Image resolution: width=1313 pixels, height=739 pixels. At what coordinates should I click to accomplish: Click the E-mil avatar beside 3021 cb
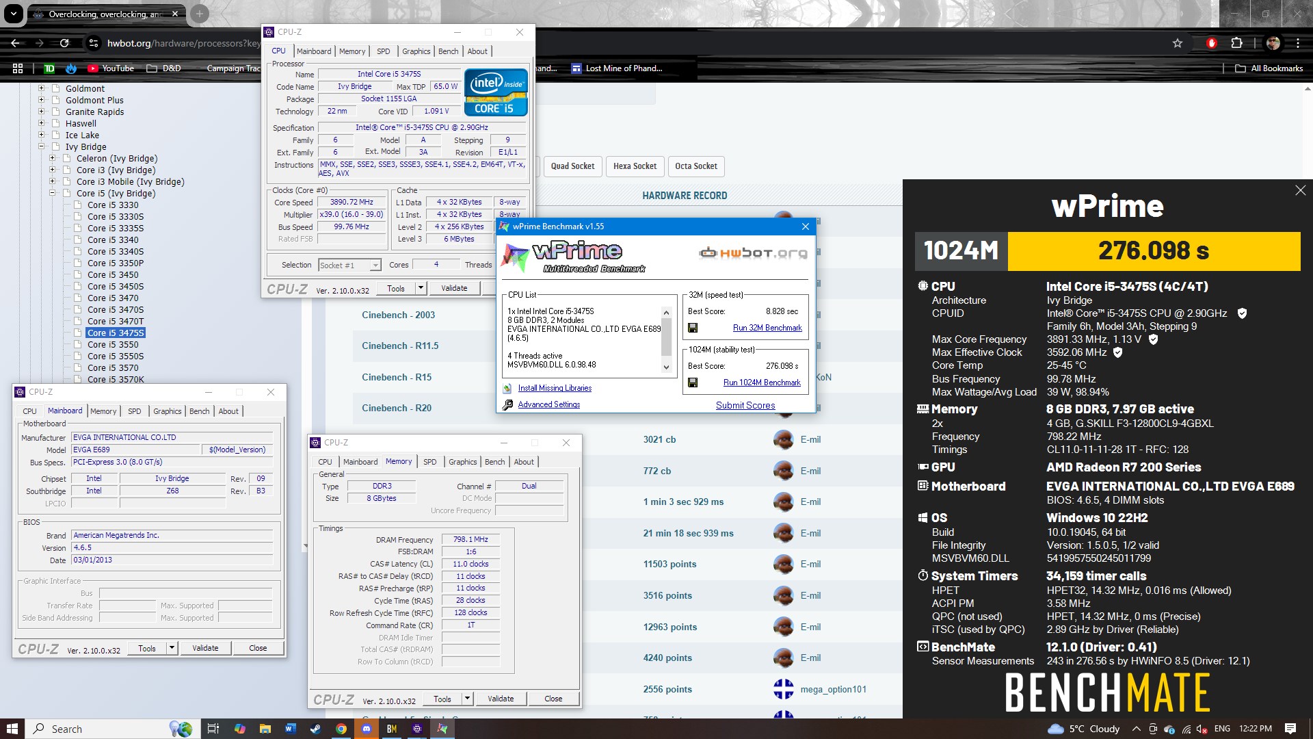(x=784, y=439)
